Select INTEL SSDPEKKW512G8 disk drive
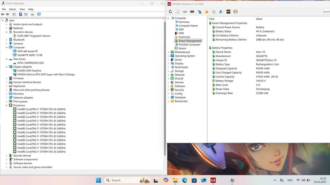This screenshot has height=185, width=330. coord(30,63)
